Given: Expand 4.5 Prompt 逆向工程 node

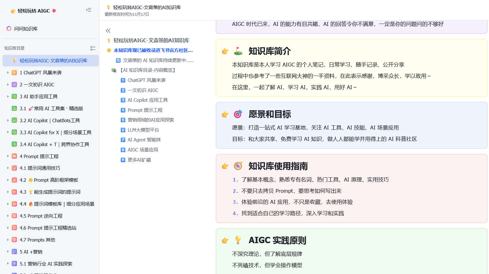Looking at the screenshot, I should (x=8, y=216).
